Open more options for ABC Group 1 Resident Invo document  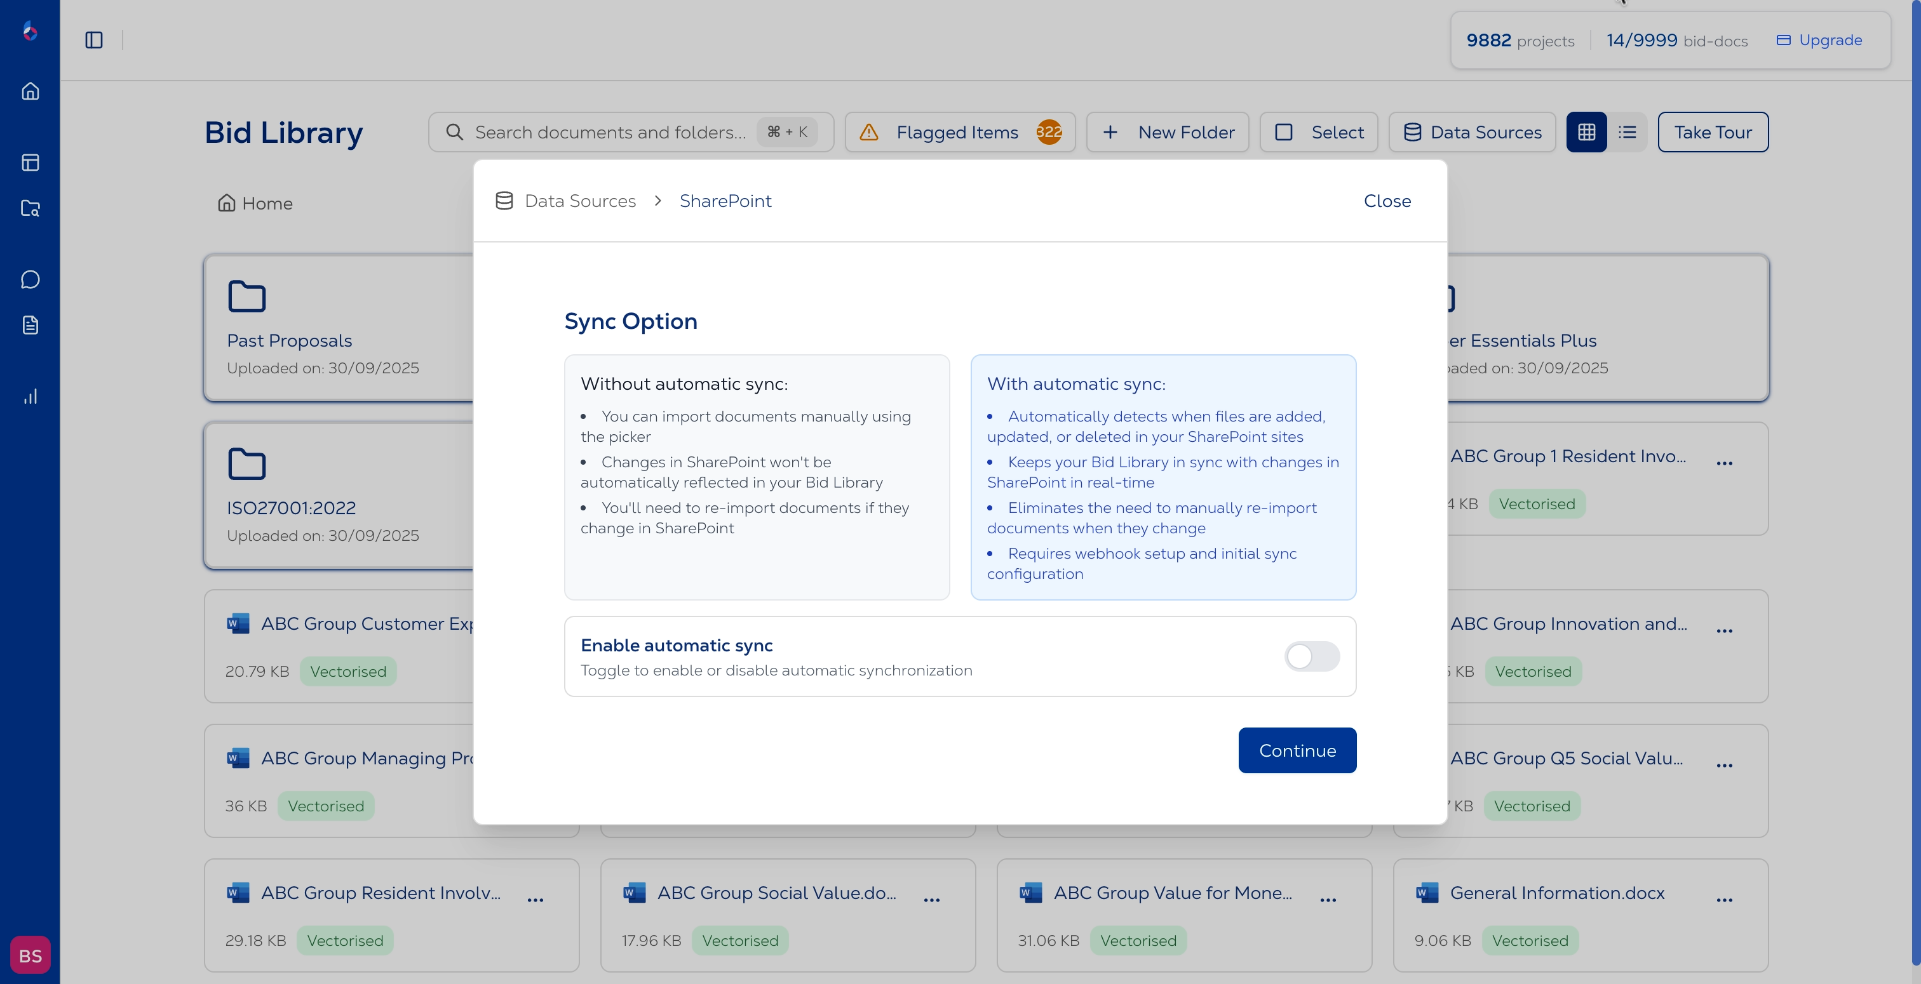coord(1725,463)
